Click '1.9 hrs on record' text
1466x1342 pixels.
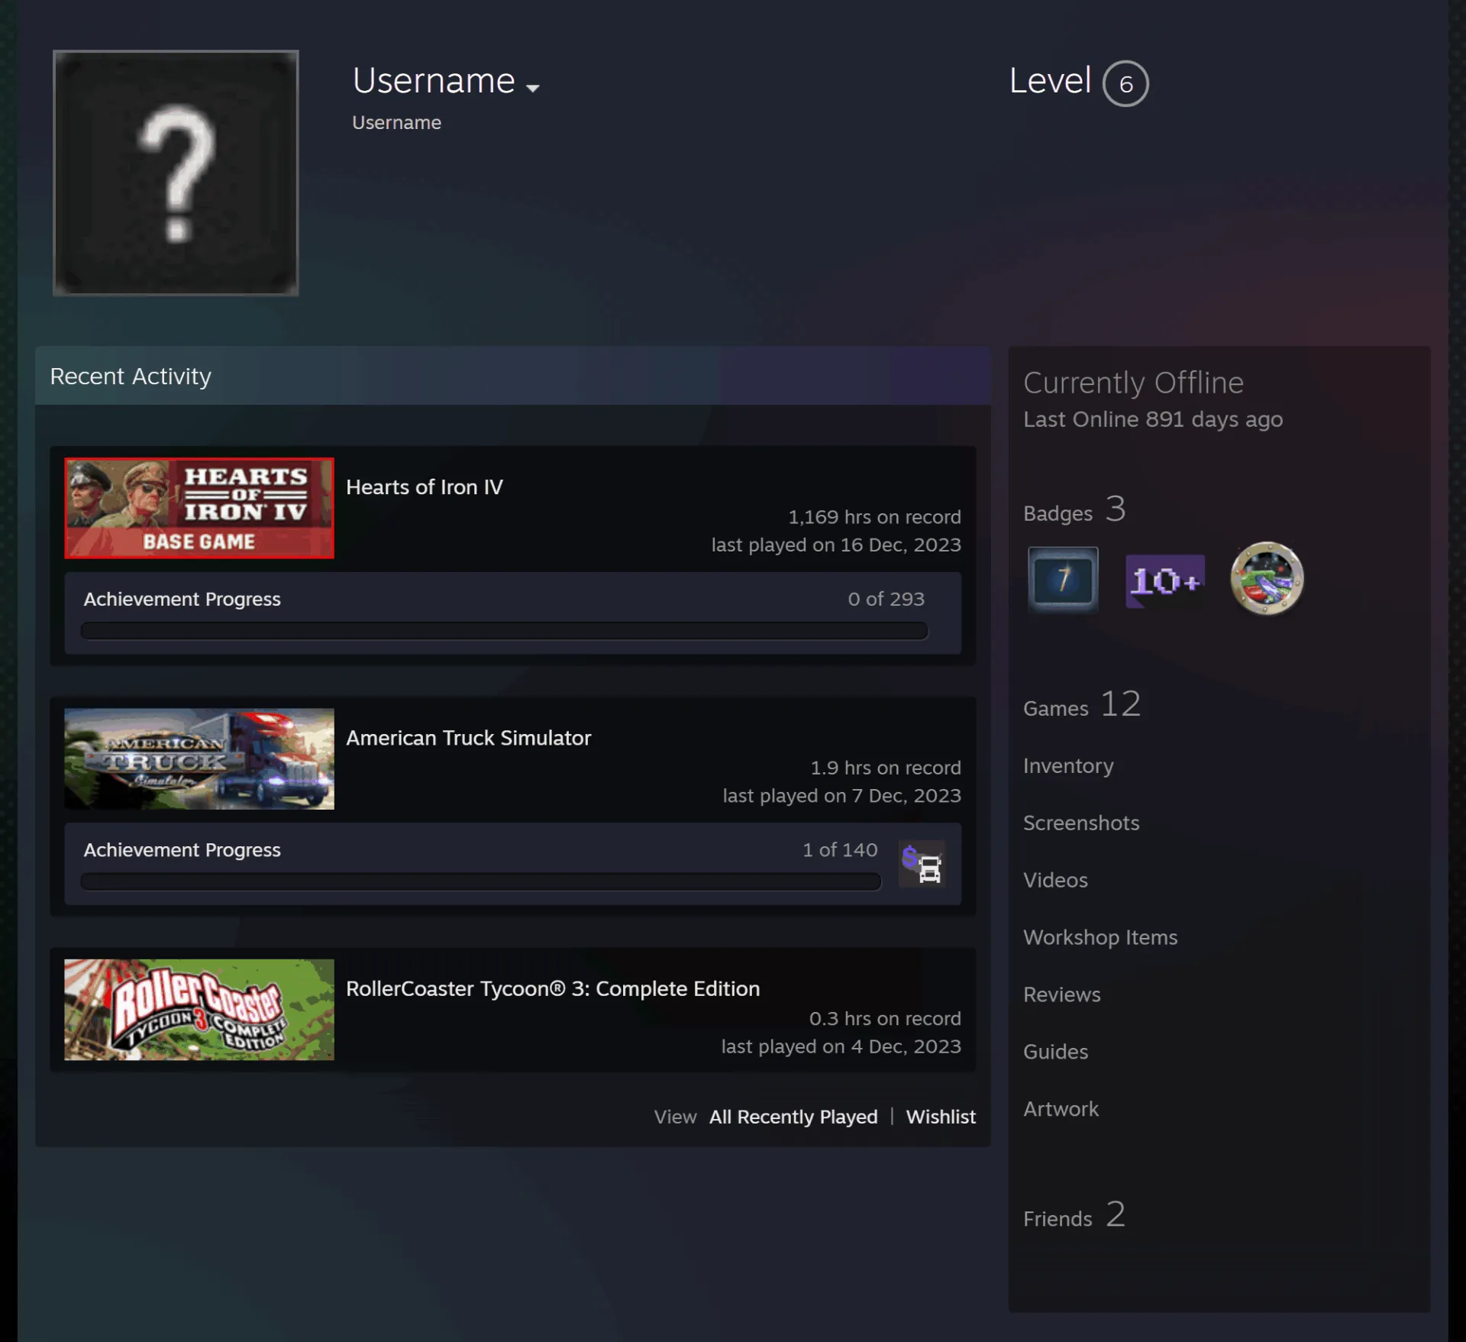886,768
